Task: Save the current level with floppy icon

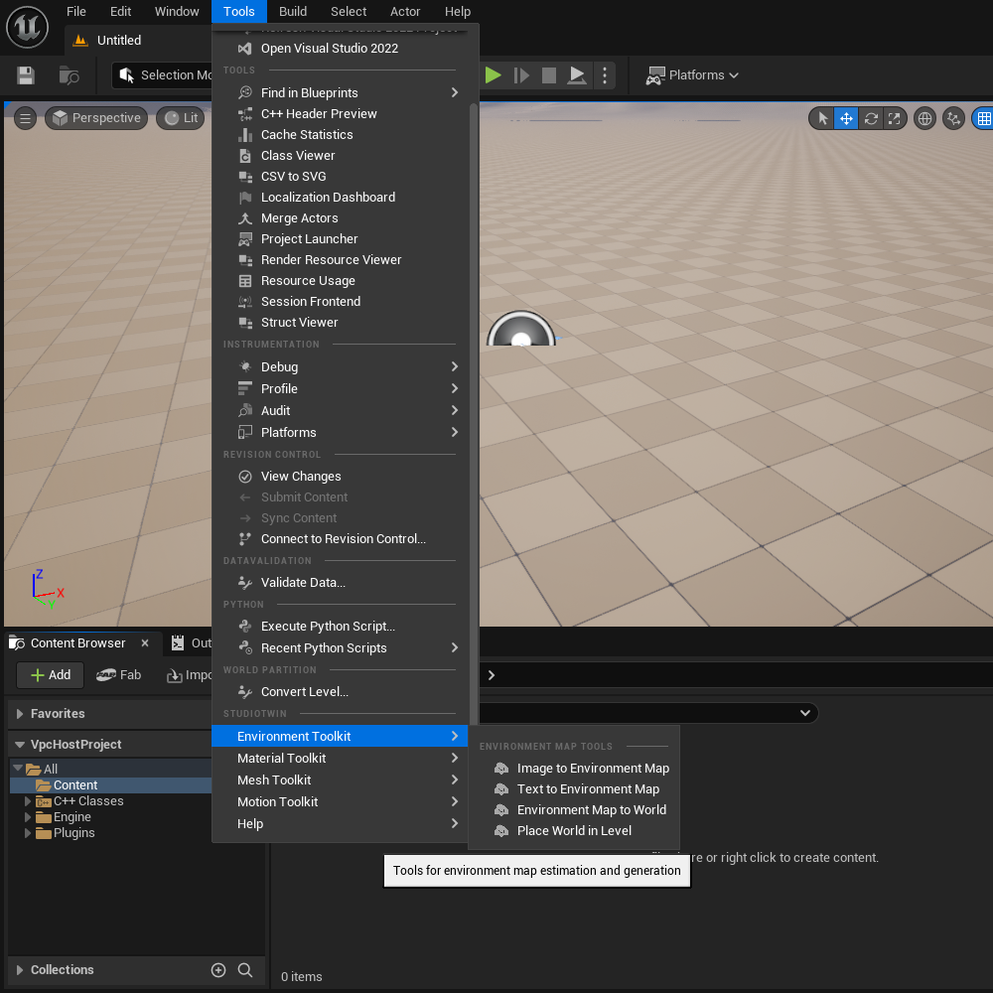Action: click(26, 75)
